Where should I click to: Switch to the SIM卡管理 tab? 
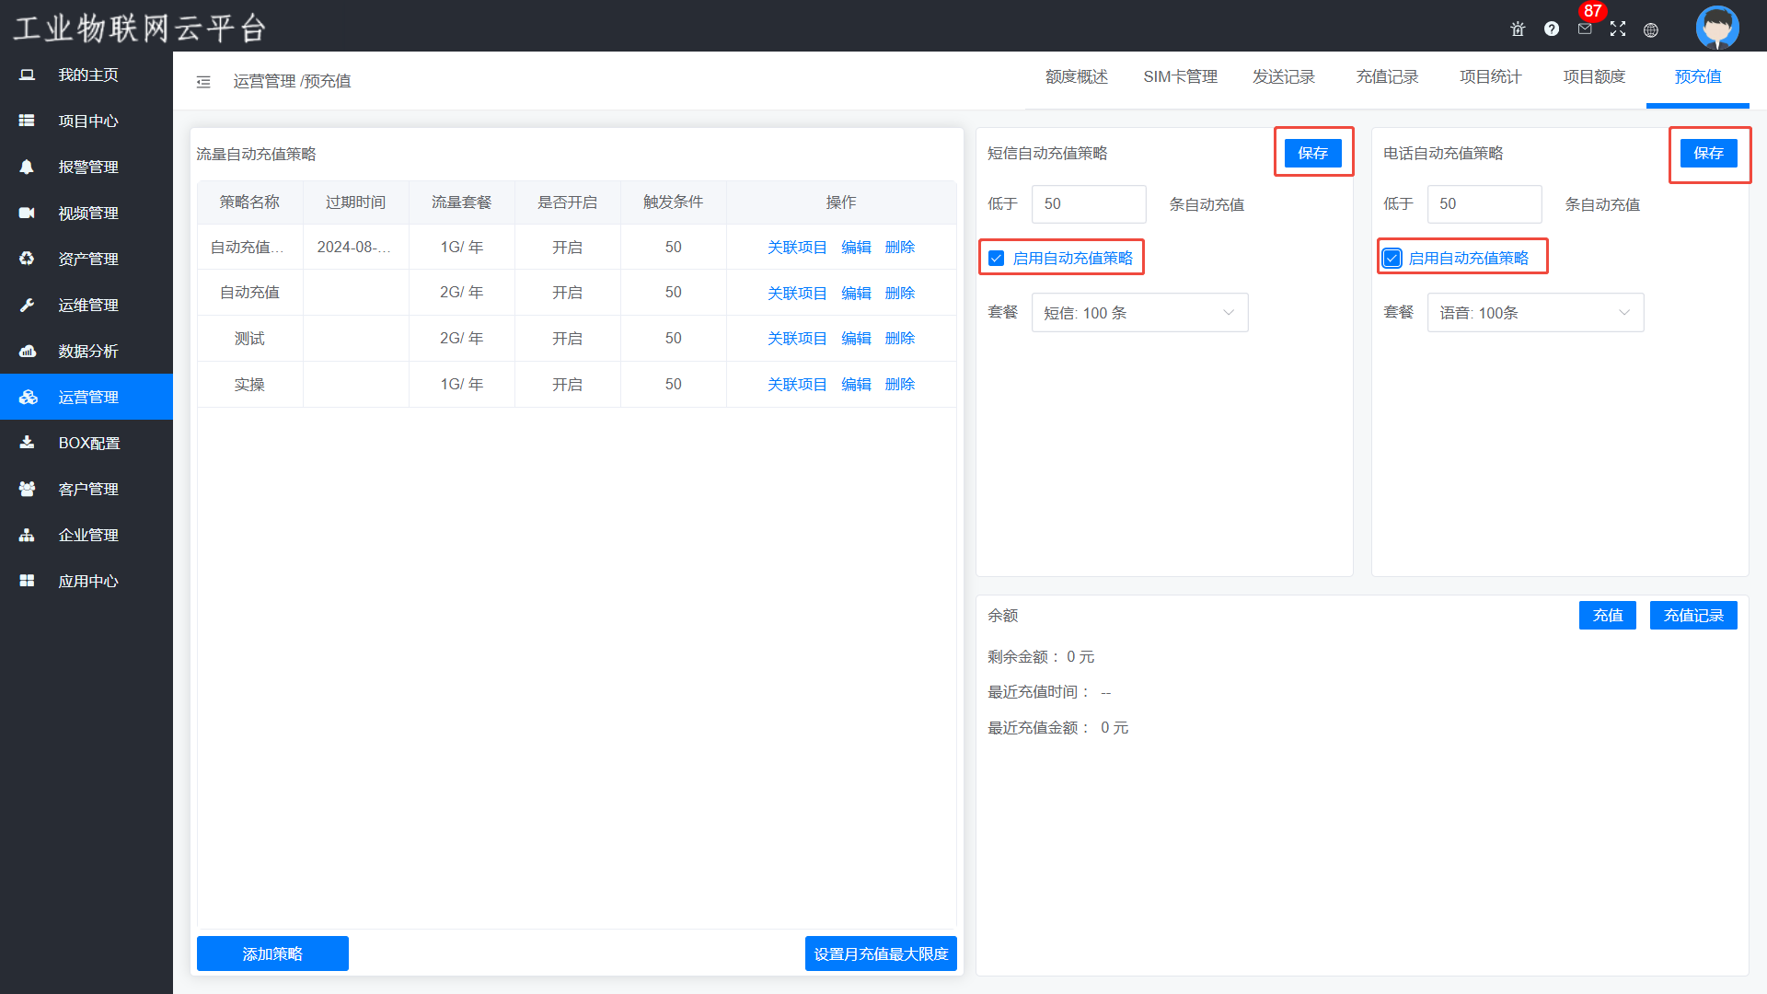1180,77
